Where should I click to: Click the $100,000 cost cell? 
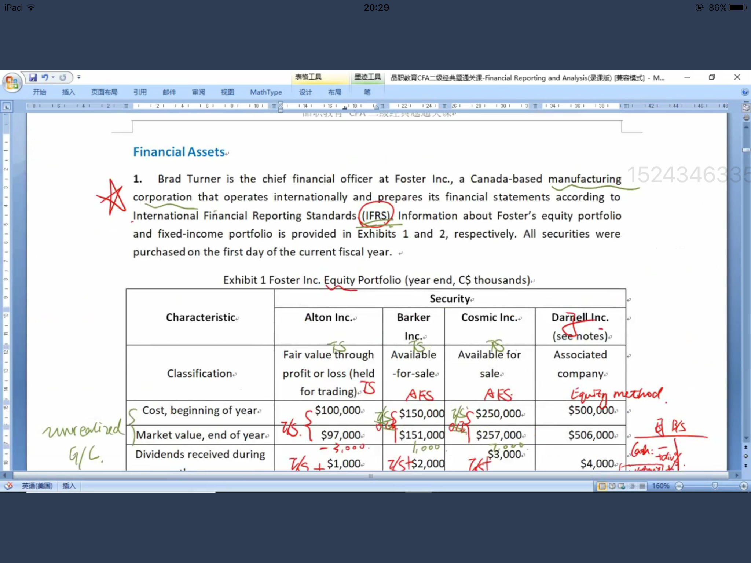point(338,410)
